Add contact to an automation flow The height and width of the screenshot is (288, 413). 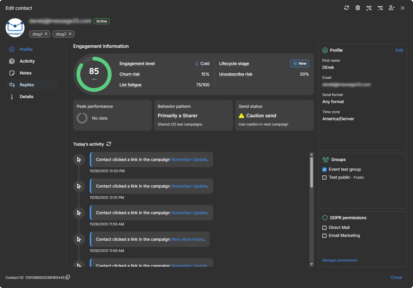[x=369, y=8]
